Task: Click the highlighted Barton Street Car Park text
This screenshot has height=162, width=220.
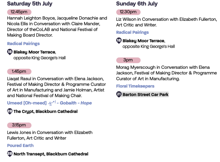Action: [145, 95]
